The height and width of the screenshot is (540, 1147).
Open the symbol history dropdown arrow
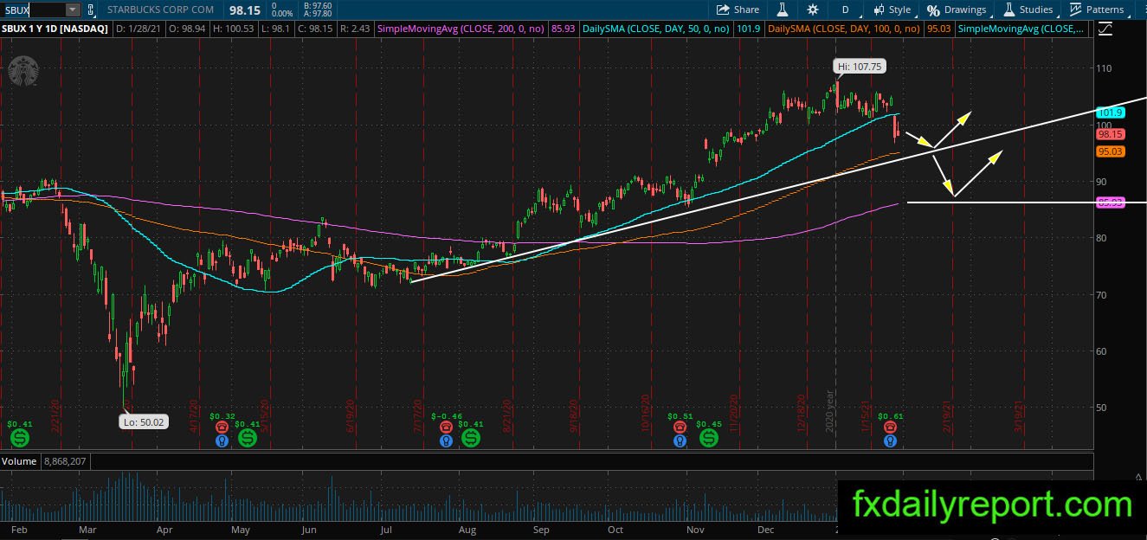(73, 10)
